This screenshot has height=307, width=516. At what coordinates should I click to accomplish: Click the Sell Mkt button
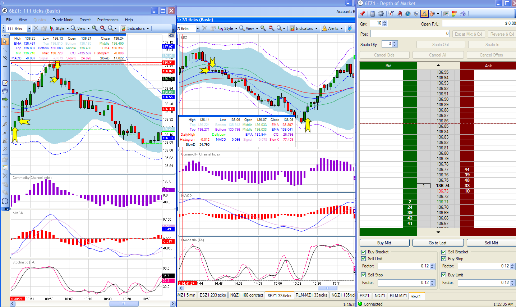pos(491,243)
